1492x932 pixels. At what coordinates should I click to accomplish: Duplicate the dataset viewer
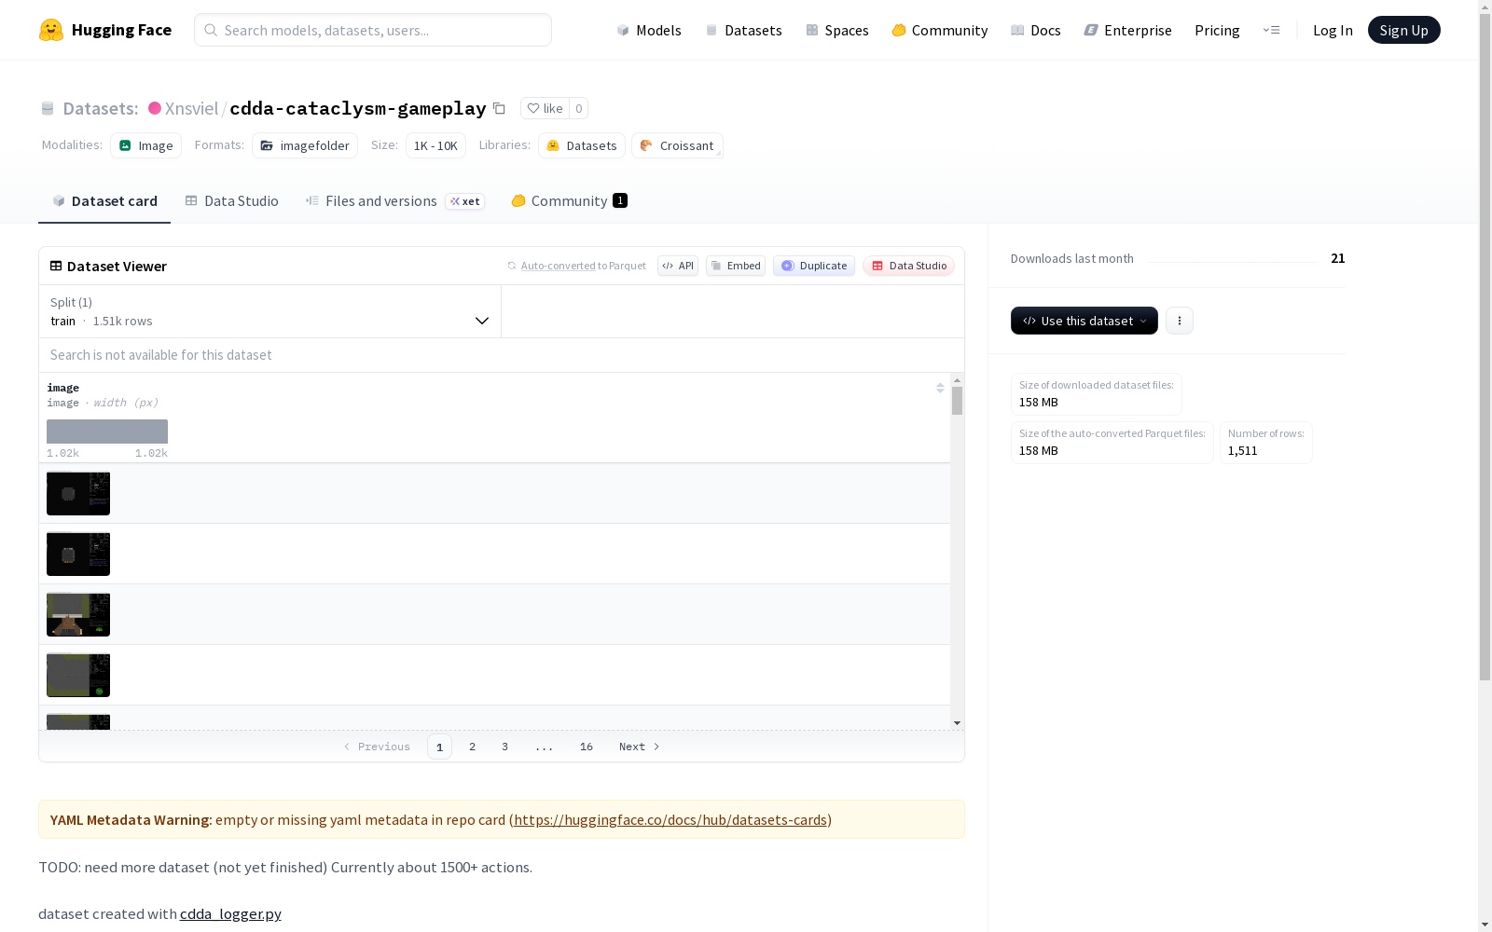click(814, 266)
